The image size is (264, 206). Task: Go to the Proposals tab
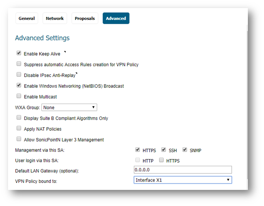click(x=85, y=18)
